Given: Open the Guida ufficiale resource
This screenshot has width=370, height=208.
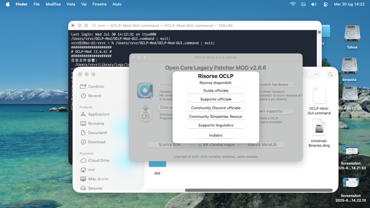Looking at the screenshot, I should click(x=216, y=91).
